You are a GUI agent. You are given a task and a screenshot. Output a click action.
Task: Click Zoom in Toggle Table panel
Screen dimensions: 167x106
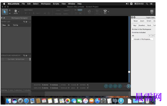pos(142,21)
